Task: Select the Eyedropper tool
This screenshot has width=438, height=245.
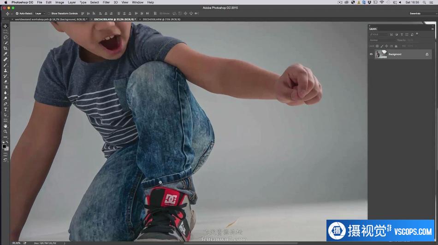Action: (x=6, y=54)
